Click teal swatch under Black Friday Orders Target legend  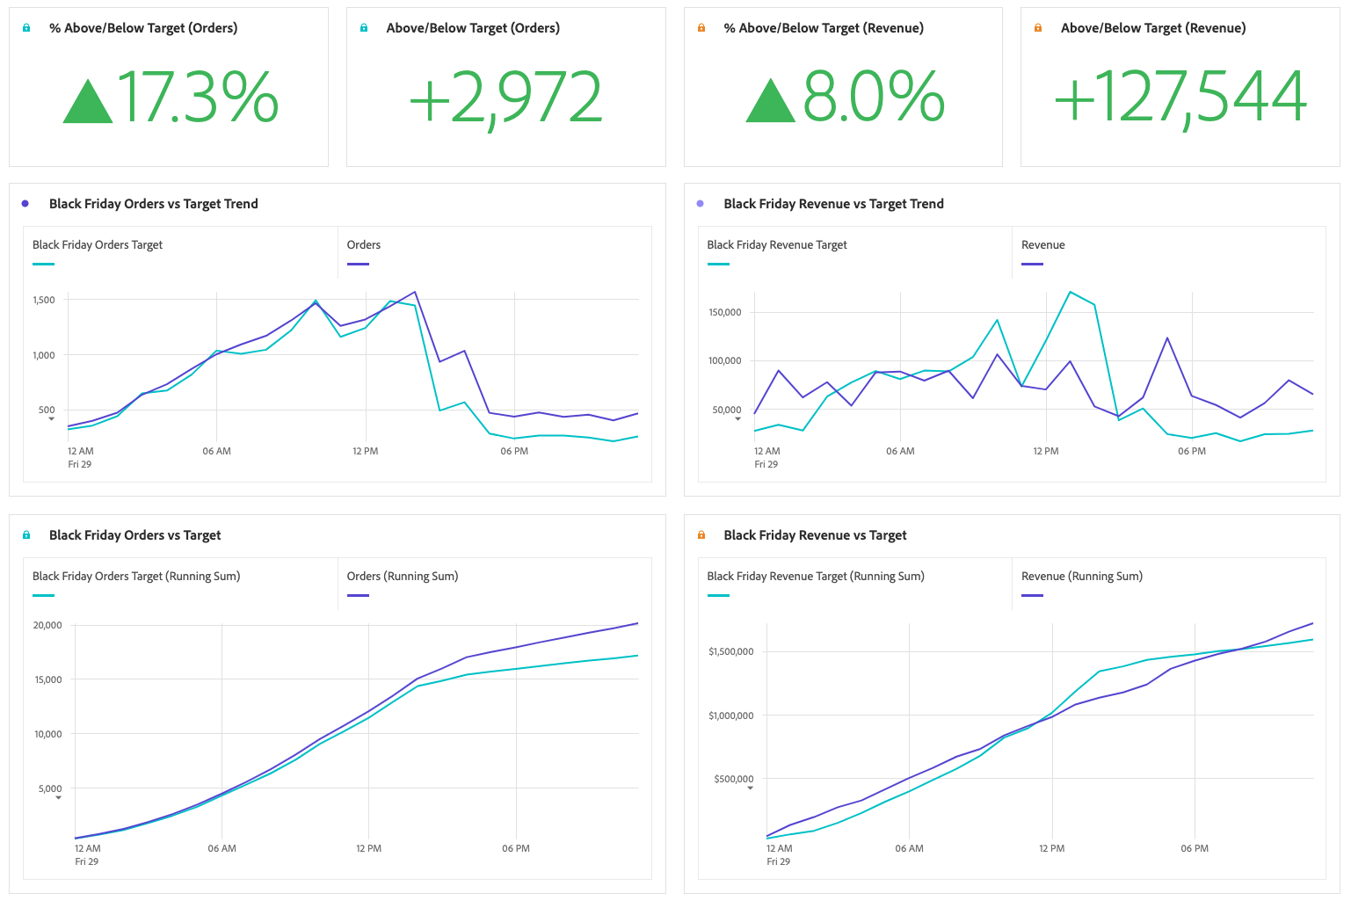point(43,264)
